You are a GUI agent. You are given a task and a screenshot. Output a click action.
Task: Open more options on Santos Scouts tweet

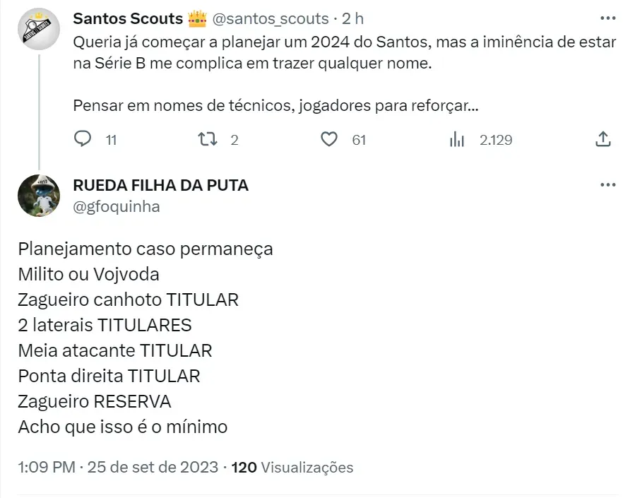pyautogui.click(x=607, y=19)
